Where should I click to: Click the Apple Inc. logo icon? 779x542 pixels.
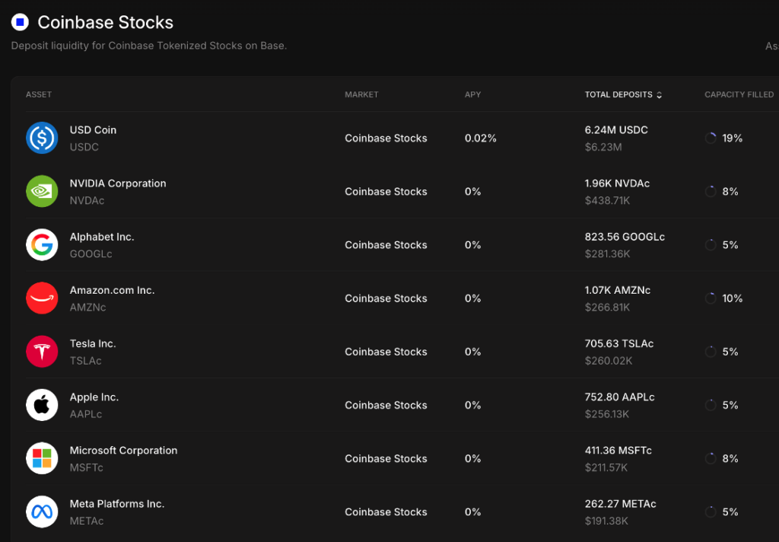coord(42,405)
